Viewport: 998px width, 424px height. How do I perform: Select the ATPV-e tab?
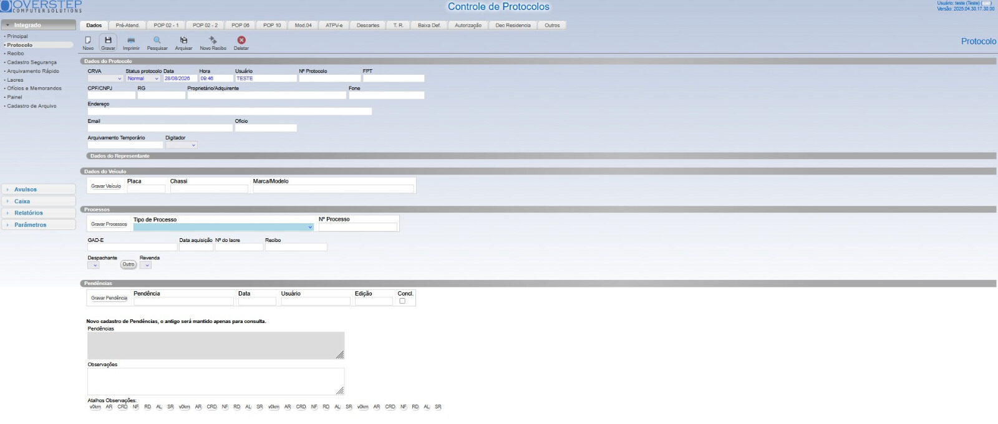(x=334, y=26)
